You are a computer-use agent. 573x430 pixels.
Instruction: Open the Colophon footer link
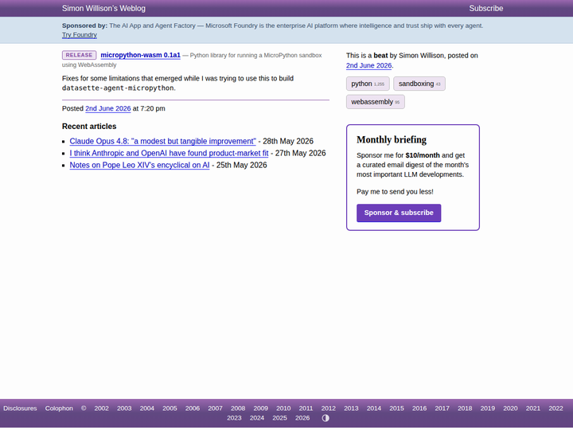[x=59, y=408]
